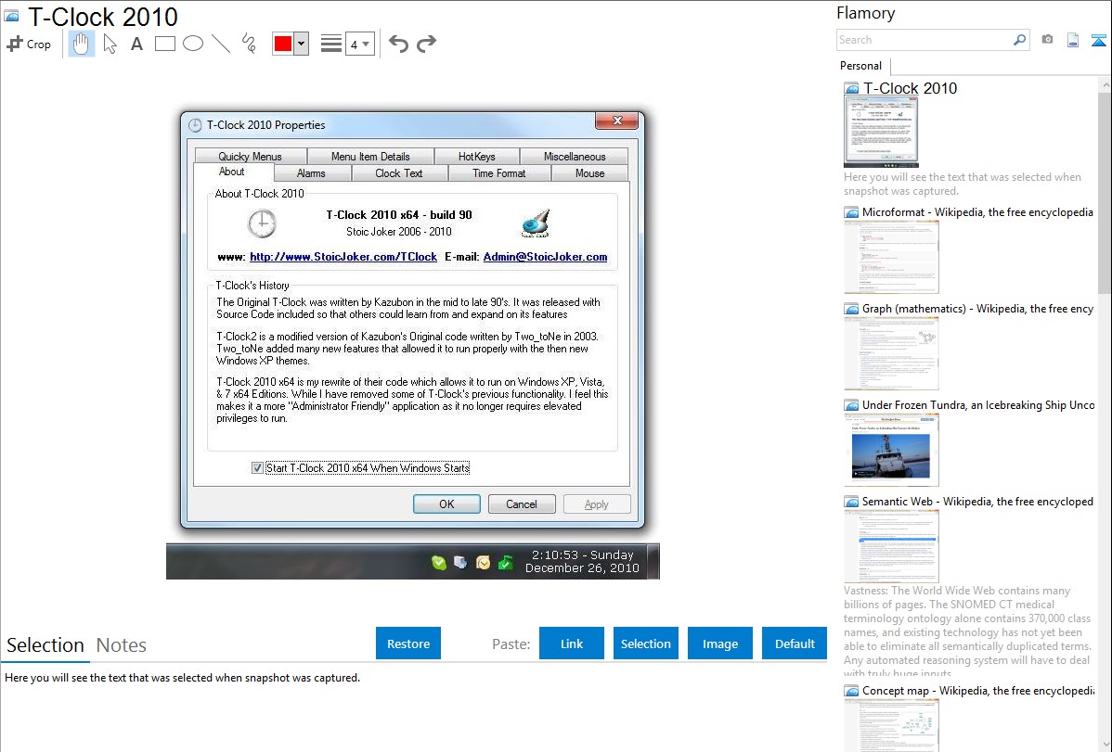Toggle Start T-Clock When Windows Starts checkbox
This screenshot has height=752, width=1112.
tap(258, 468)
